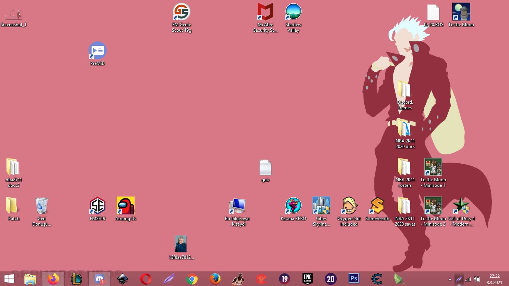Launch Football Manager 19 from taskbar
The height and width of the screenshot is (286, 509).
[x=285, y=279]
